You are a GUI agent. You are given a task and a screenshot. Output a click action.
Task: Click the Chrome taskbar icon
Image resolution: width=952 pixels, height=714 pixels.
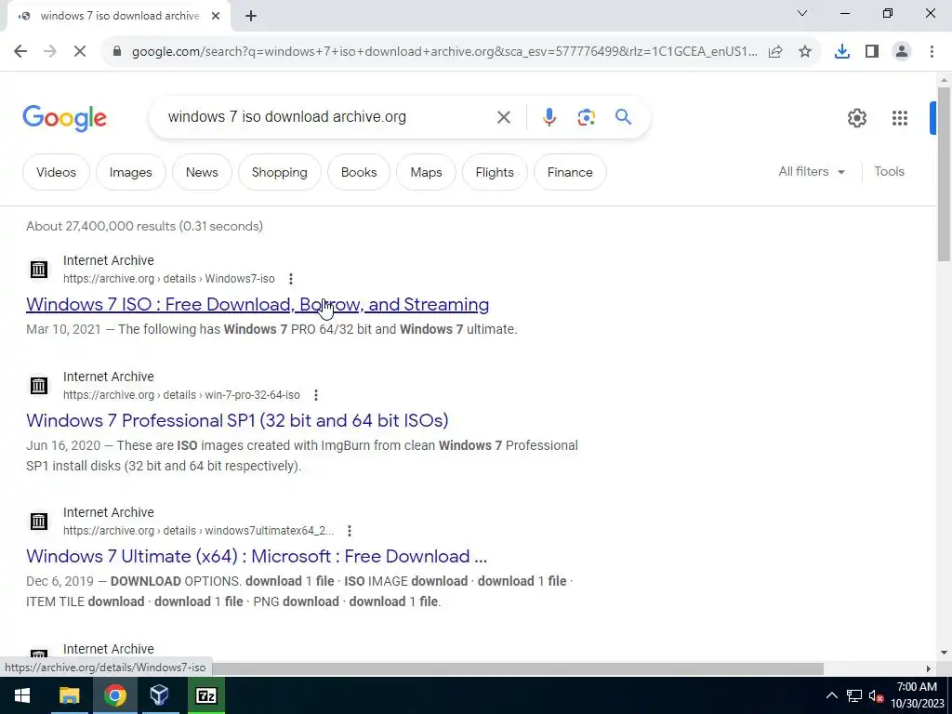[114, 695]
